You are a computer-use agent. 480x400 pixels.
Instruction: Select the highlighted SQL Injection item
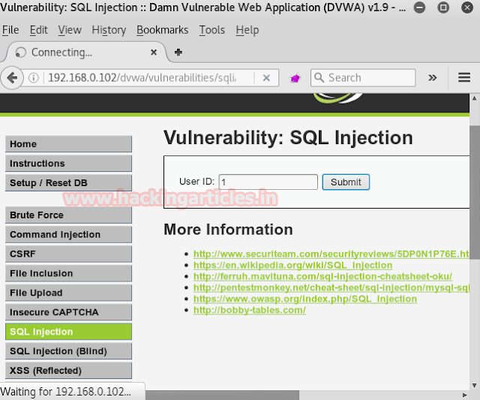pyautogui.click(x=68, y=332)
